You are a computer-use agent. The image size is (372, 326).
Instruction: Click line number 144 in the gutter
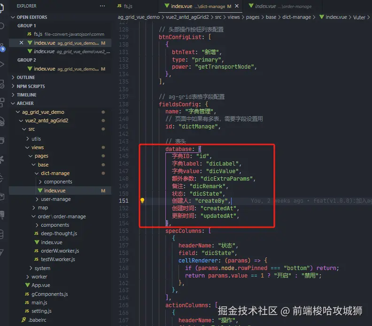click(124, 149)
